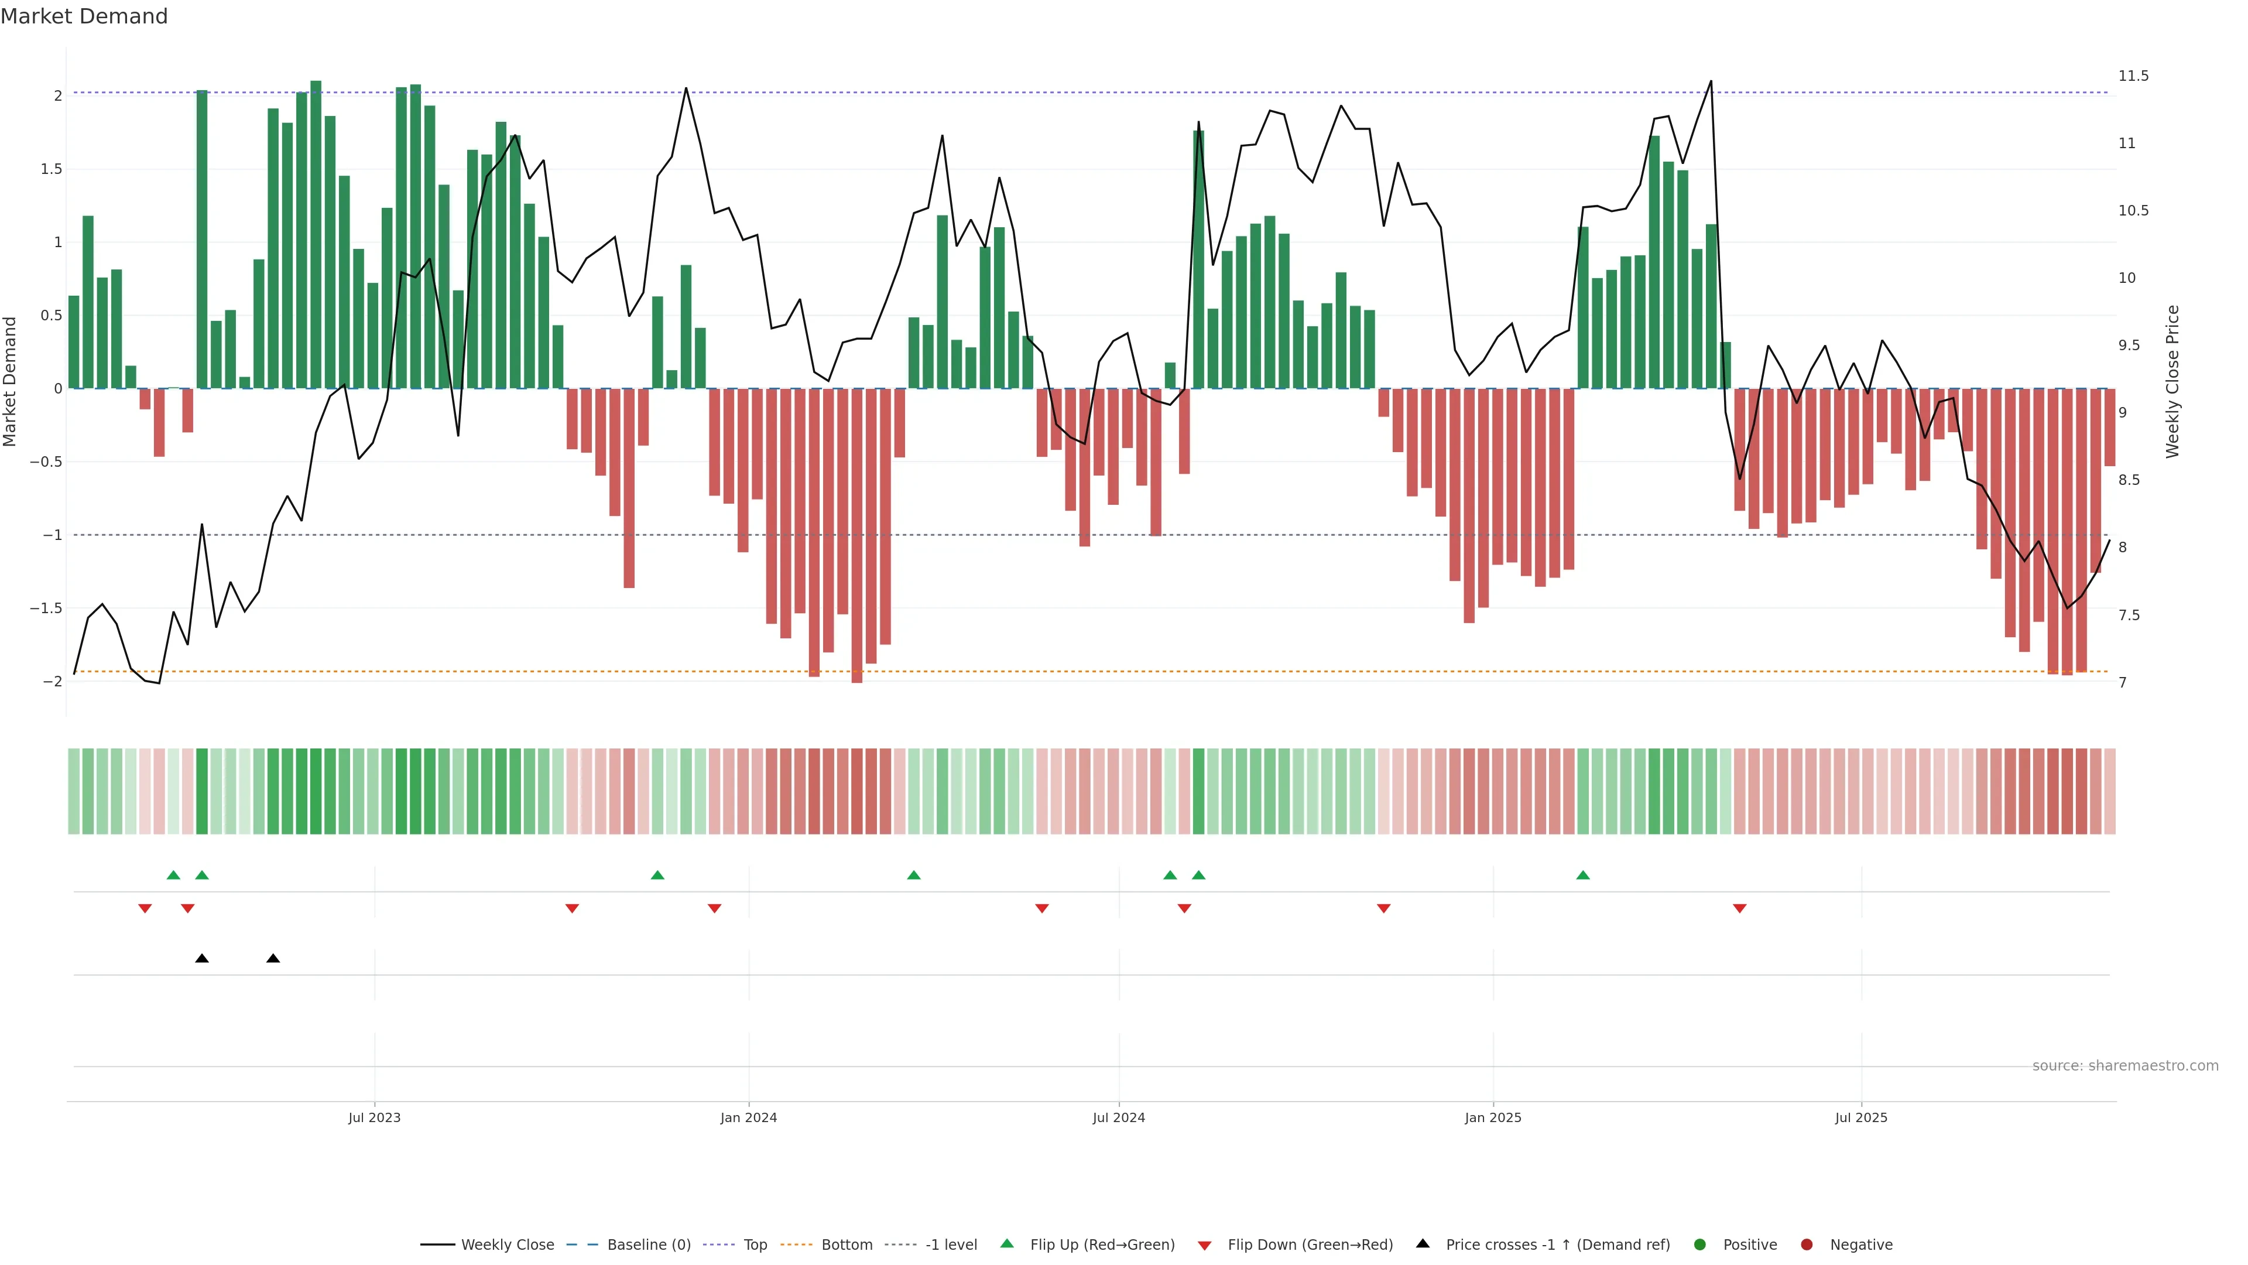Click the green flip-up marker near January 2025
Image resolution: width=2248 pixels, height=1265 pixels.
pyautogui.click(x=1583, y=875)
